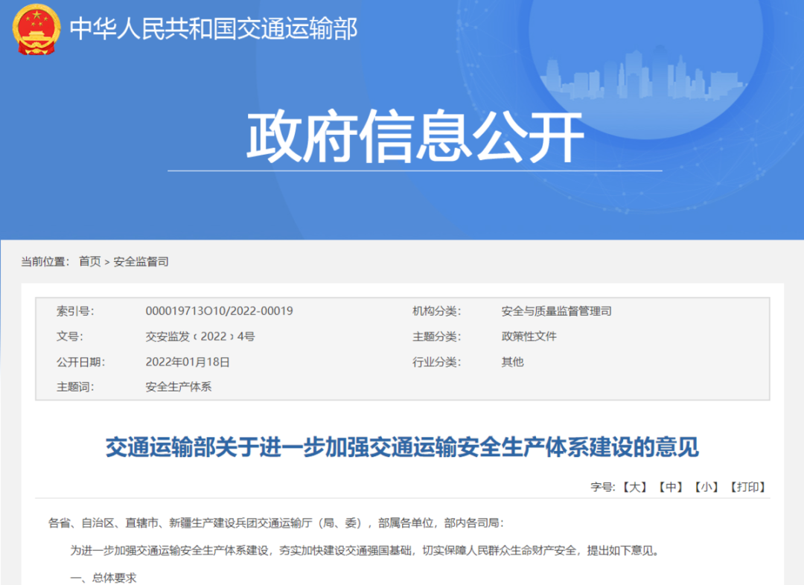Click the paragraph starting 为进一步加强交通运输

[366, 551]
